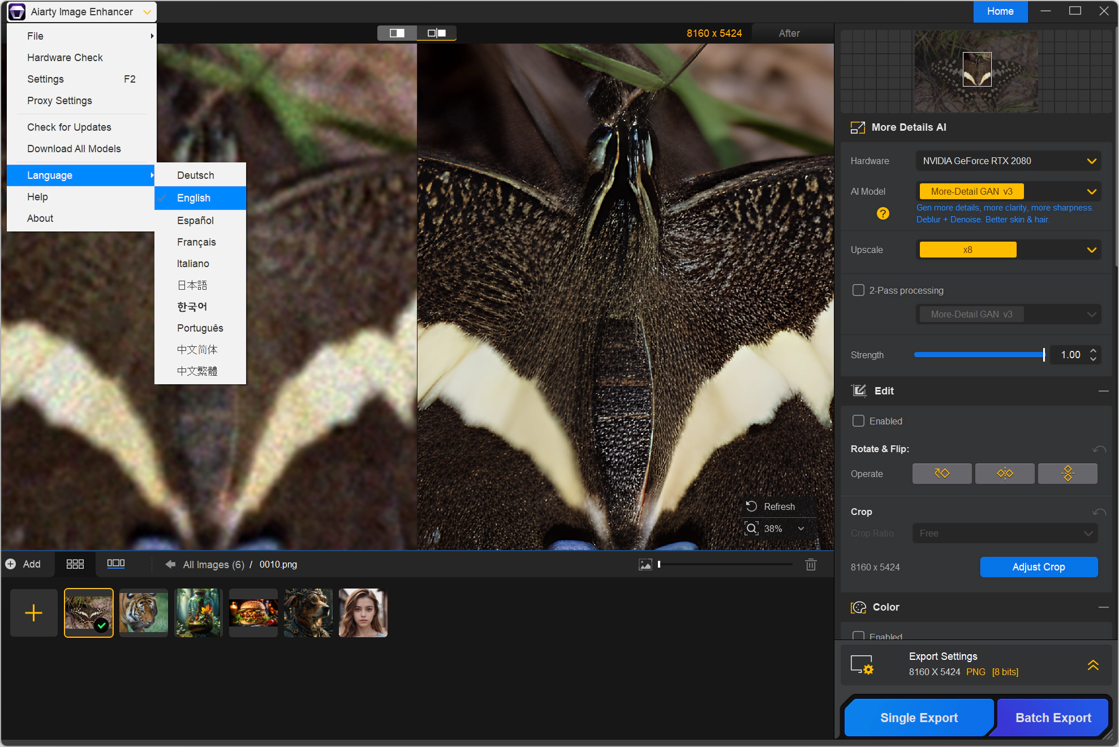This screenshot has height=747, width=1119.
Task: Click the Adjust Crop button
Action: [1038, 567]
